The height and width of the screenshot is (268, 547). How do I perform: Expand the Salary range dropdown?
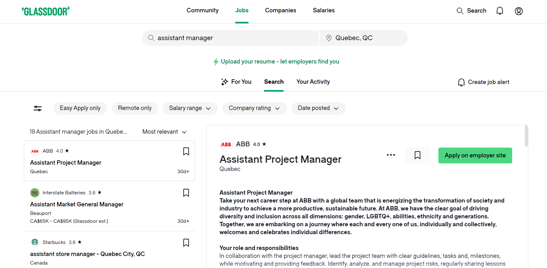coord(190,108)
